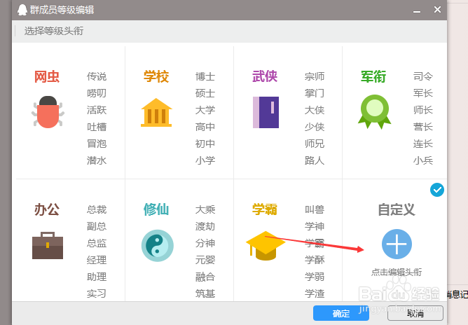Minimize the 群成员等级编辑 window
468x325 pixels.
click(417, 11)
